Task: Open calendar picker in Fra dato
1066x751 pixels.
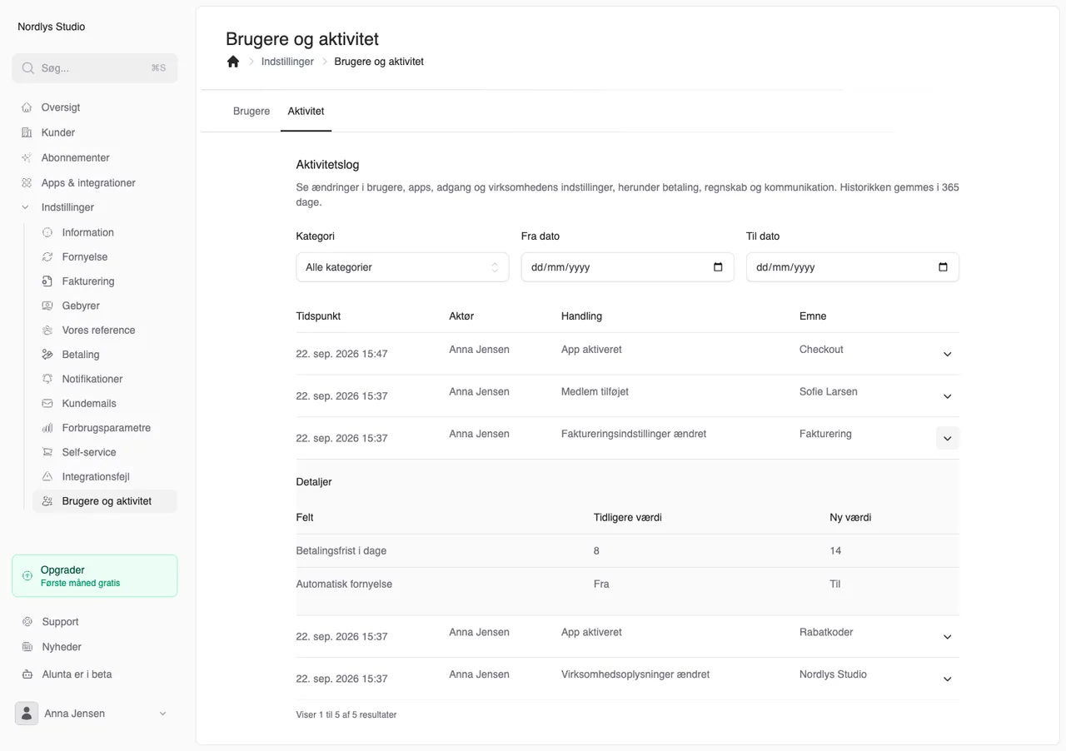Action: click(718, 267)
